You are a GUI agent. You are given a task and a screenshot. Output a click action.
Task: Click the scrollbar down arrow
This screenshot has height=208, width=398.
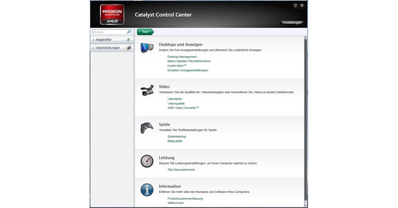pos(306,206)
